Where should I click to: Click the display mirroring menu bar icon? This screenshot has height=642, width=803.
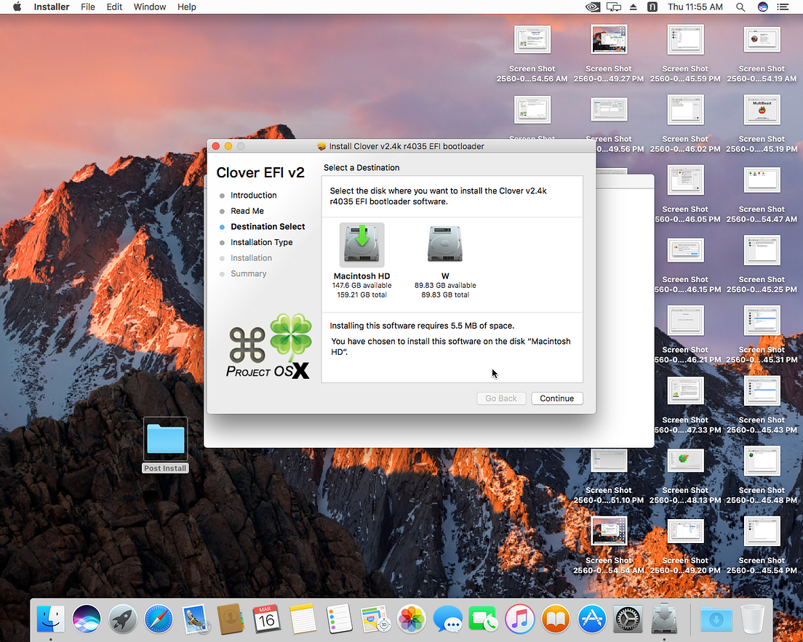point(613,7)
